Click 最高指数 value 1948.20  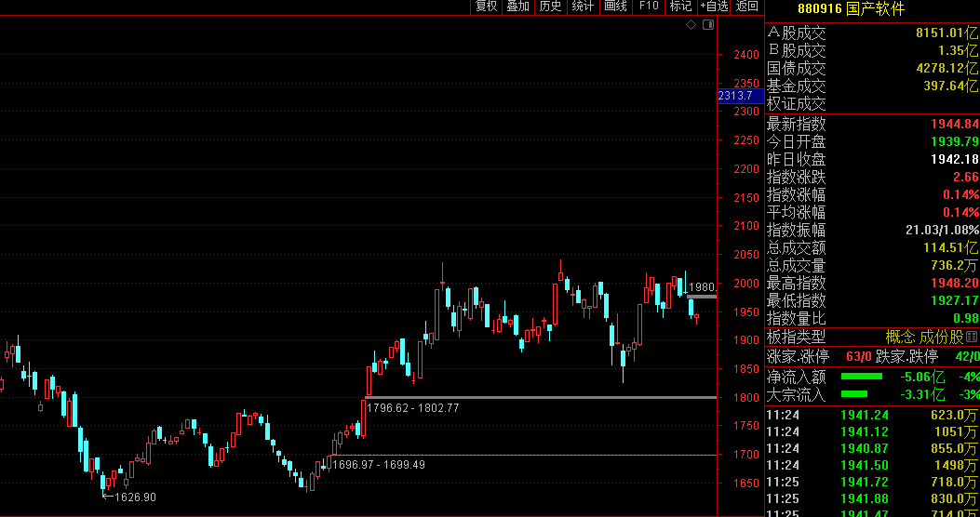coord(955,283)
